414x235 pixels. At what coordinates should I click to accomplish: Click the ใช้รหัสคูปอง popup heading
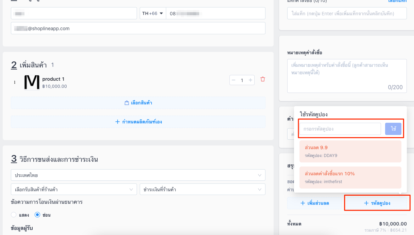coord(313,114)
